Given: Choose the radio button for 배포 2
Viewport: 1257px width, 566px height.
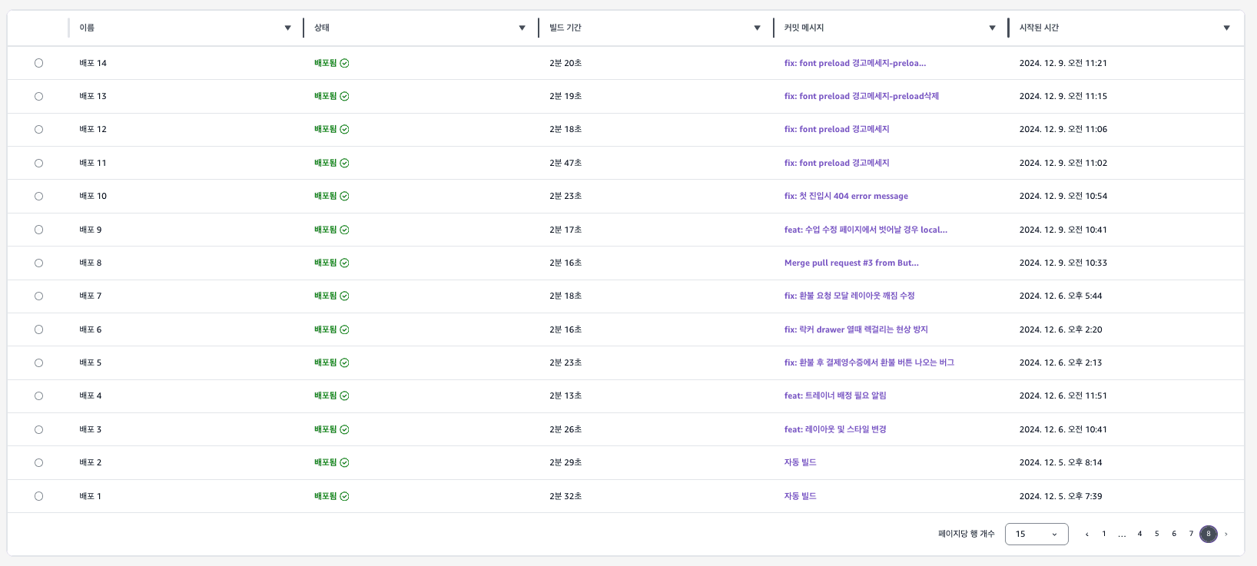Looking at the screenshot, I should [x=38, y=462].
